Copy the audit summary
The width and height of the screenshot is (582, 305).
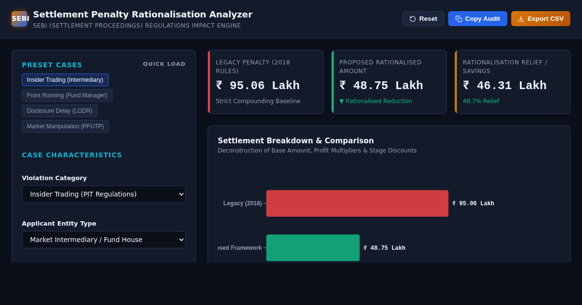[x=478, y=19]
